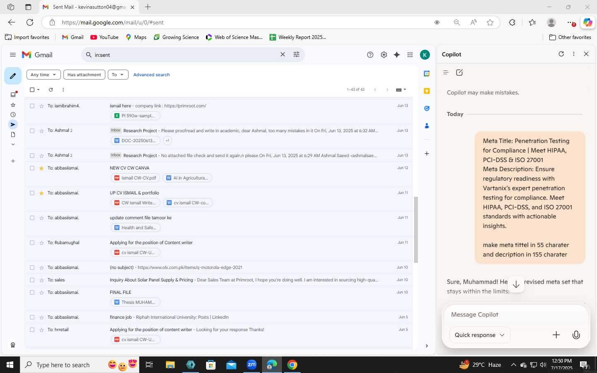This screenshot has height=373, width=597.
Task: Toggle the Has attachment filter chip
Action: coord(84,75)
